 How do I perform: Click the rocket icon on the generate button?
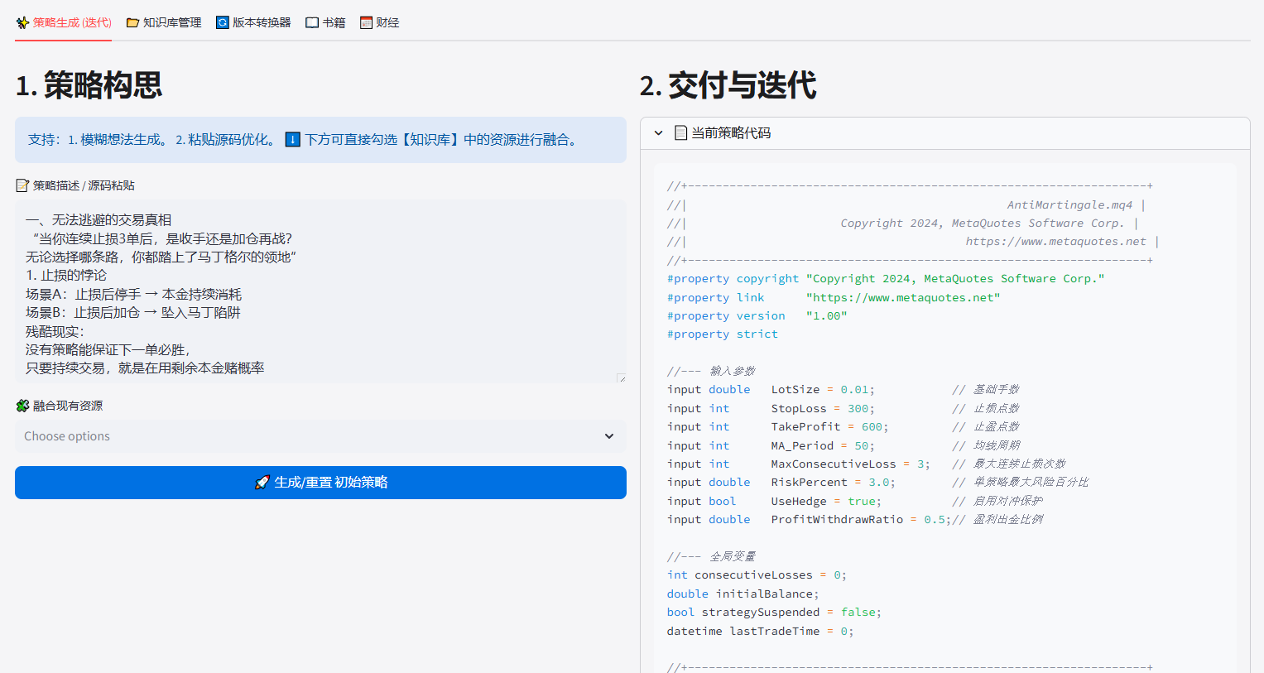pos(262,482)
